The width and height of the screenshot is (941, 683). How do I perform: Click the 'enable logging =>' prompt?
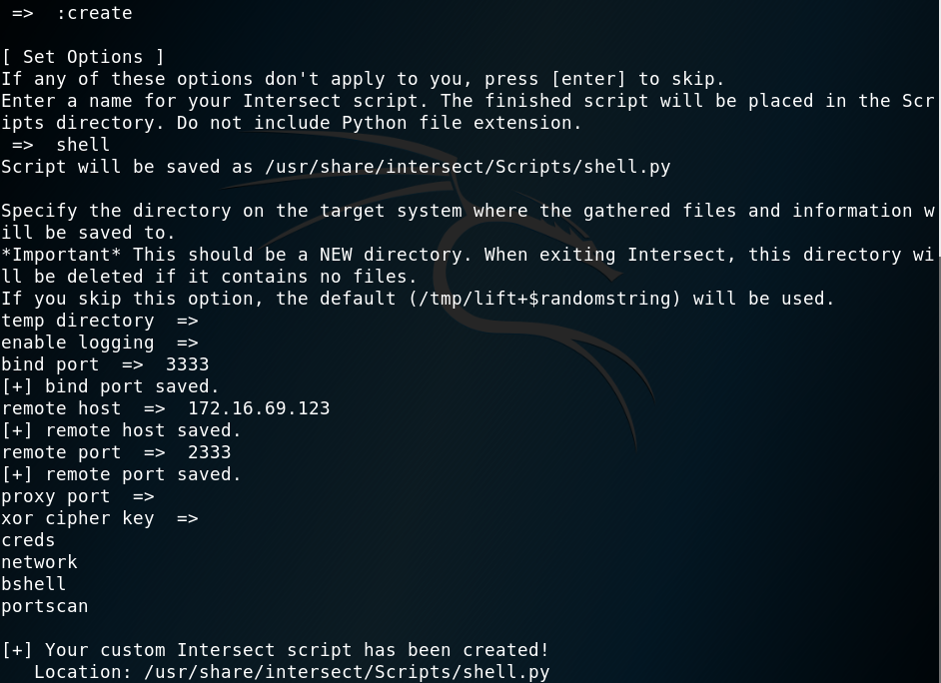100,342
